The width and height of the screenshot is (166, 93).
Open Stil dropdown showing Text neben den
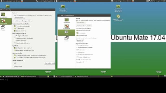click(x=50, y=63)
